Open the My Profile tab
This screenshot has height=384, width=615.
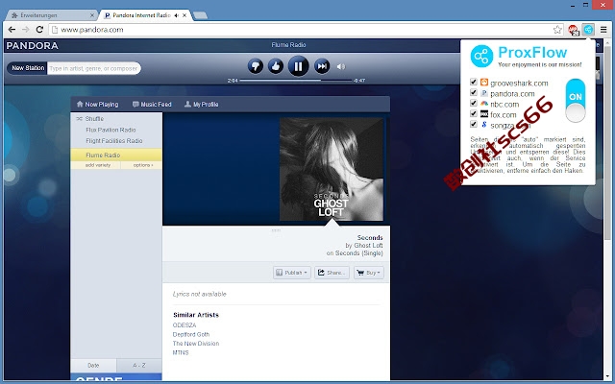201,105
